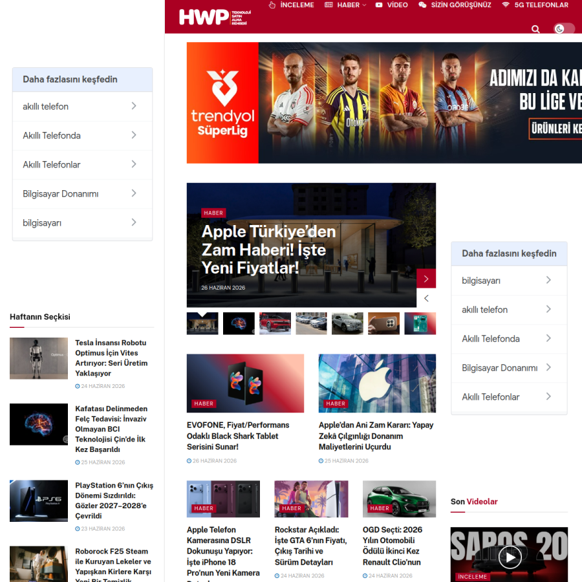Viewport: 582px width, 582px height.
Task: Go to previous slide with white arrow
Action: pos(426,298)
